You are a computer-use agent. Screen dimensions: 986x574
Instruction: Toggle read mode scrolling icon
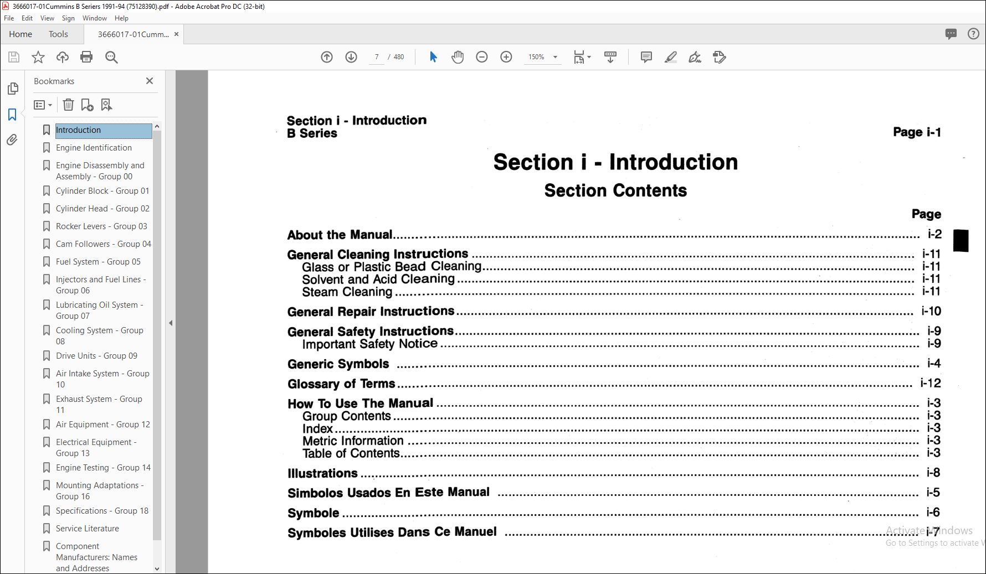(x=610, y=57)
